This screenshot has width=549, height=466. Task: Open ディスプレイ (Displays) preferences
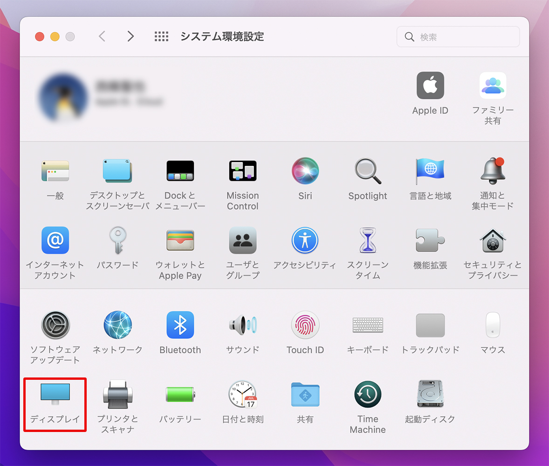pos(55,394)
